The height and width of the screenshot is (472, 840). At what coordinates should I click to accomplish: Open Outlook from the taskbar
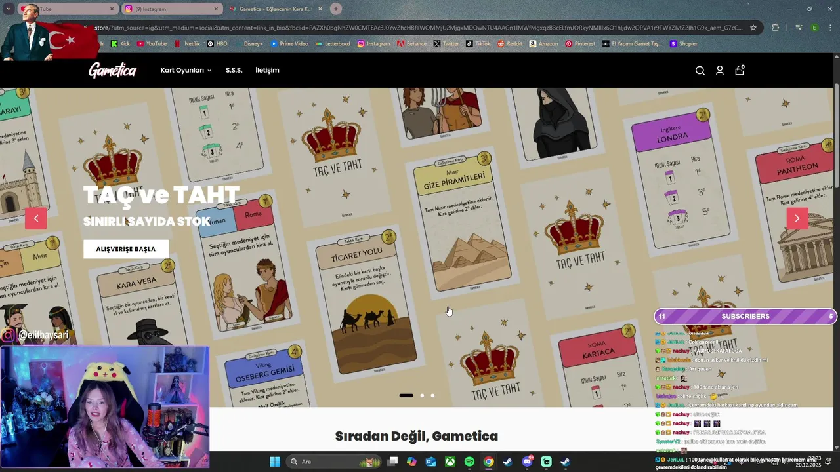pos(431,462)
